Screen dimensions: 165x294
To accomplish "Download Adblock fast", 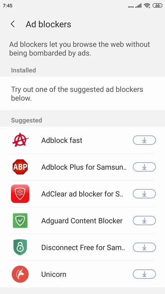I will (x=144, y=140).
